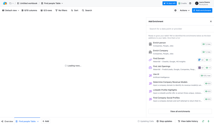Open the 8/10 columns visibility menu
Image resolution: width=214 pixels, height=125 pixels.
(29, 10)
